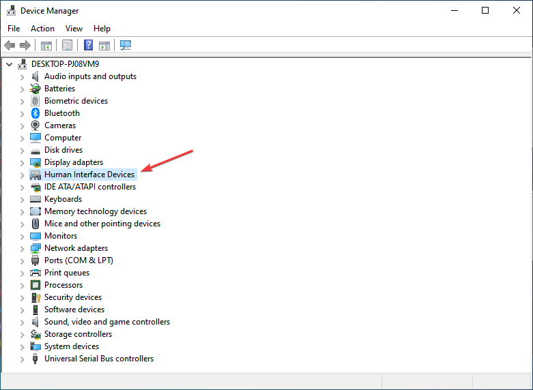Open the View menu
Viewport: 533px width, 390px height.
[x=74, y=29]
